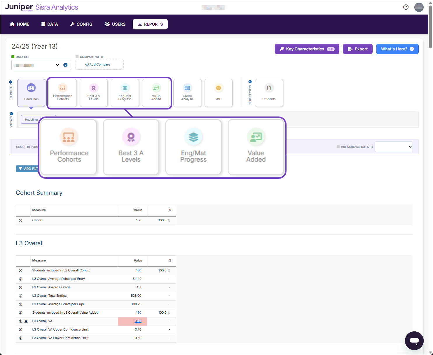433x355 pixels.
Task: Open the help question mark icon
Action: tap(406, 7)
